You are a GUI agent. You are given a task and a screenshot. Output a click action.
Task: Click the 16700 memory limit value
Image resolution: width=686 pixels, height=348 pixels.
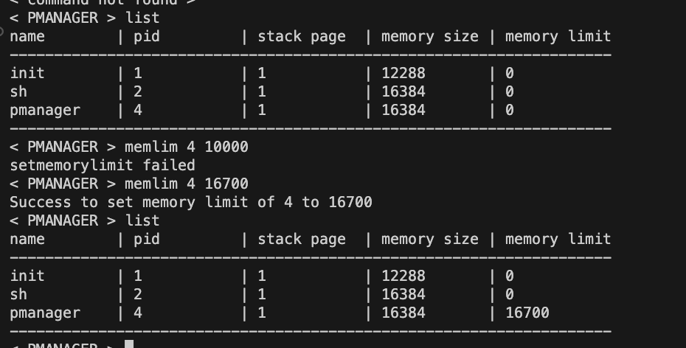pos(527,313)
